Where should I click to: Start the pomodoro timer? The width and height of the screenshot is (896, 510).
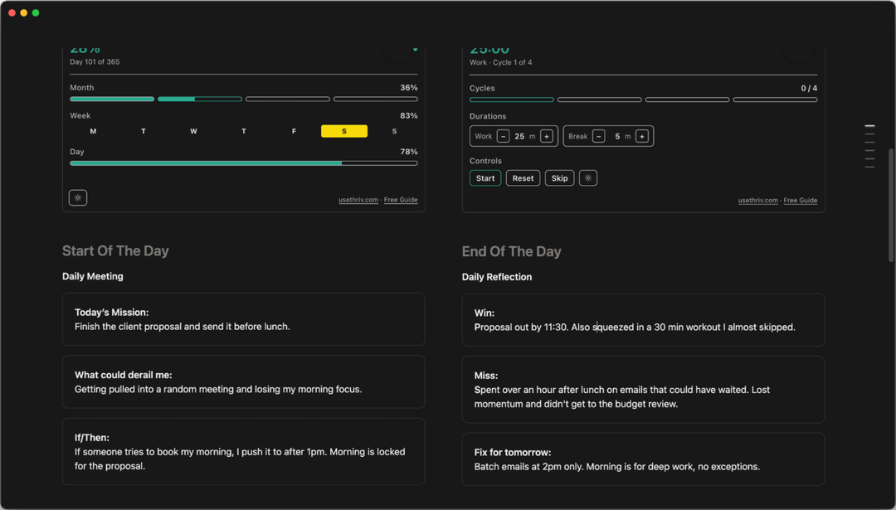485,178
